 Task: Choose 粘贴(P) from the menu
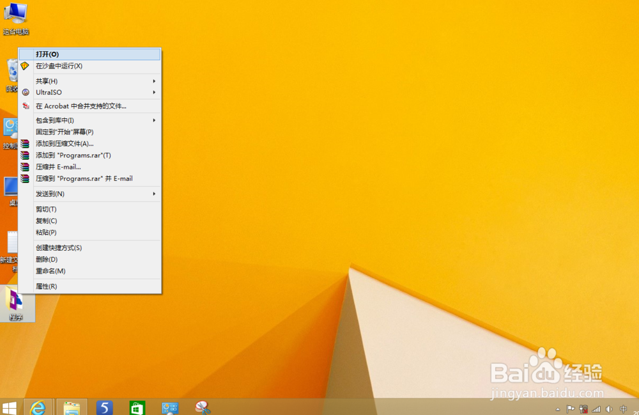click(89, 233)
